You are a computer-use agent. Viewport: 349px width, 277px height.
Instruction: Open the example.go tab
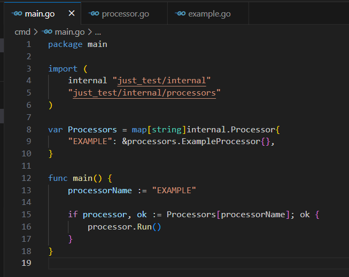[209, 13]
